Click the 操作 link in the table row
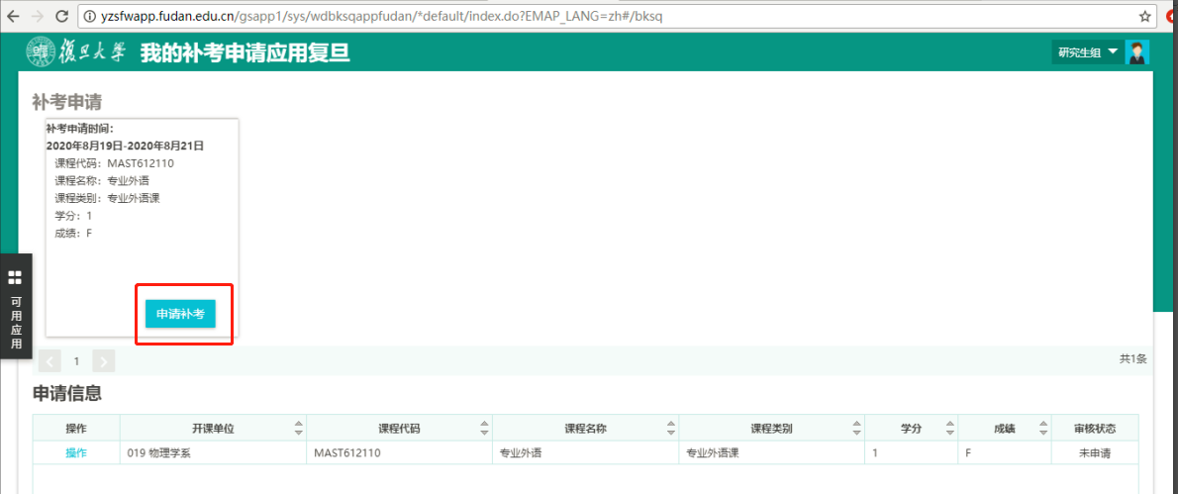This screenshot has height=494, width=1178. (x=76, y=452)
